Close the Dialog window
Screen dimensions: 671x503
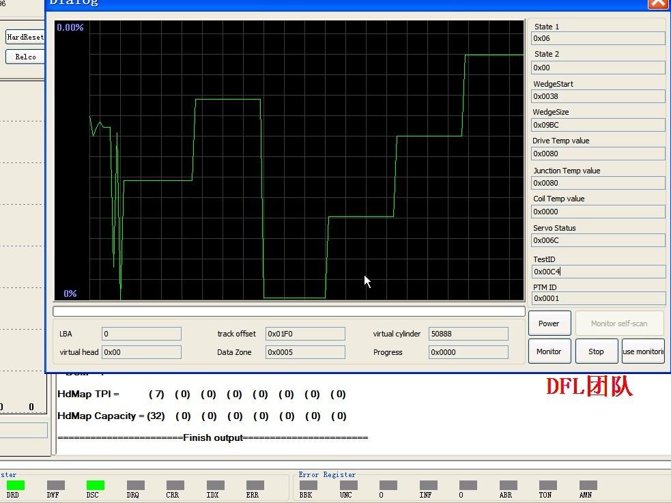(x=658, y=3)
